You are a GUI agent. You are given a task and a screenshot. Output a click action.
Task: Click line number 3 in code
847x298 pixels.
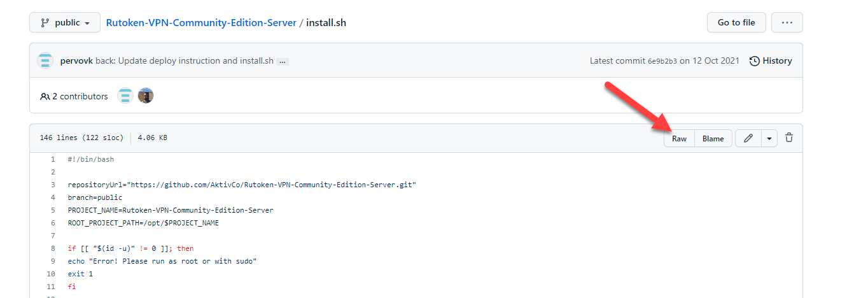(x=53, y=185)
